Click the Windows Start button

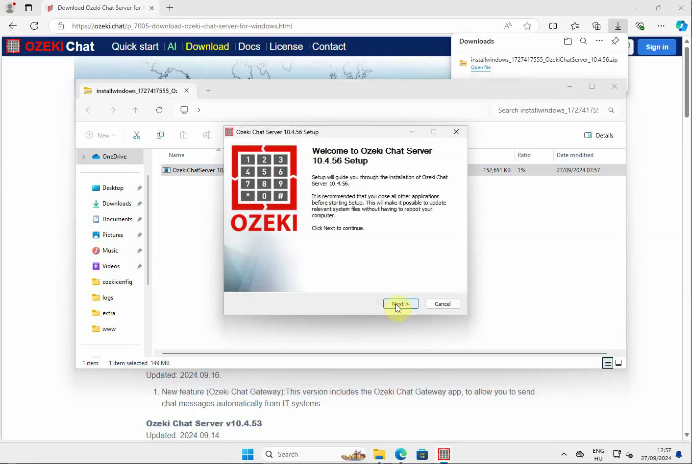[x=248, y=454]
